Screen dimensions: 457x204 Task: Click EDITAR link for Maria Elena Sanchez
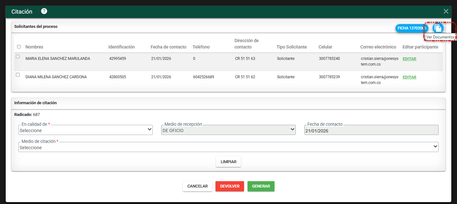[409, 59]
